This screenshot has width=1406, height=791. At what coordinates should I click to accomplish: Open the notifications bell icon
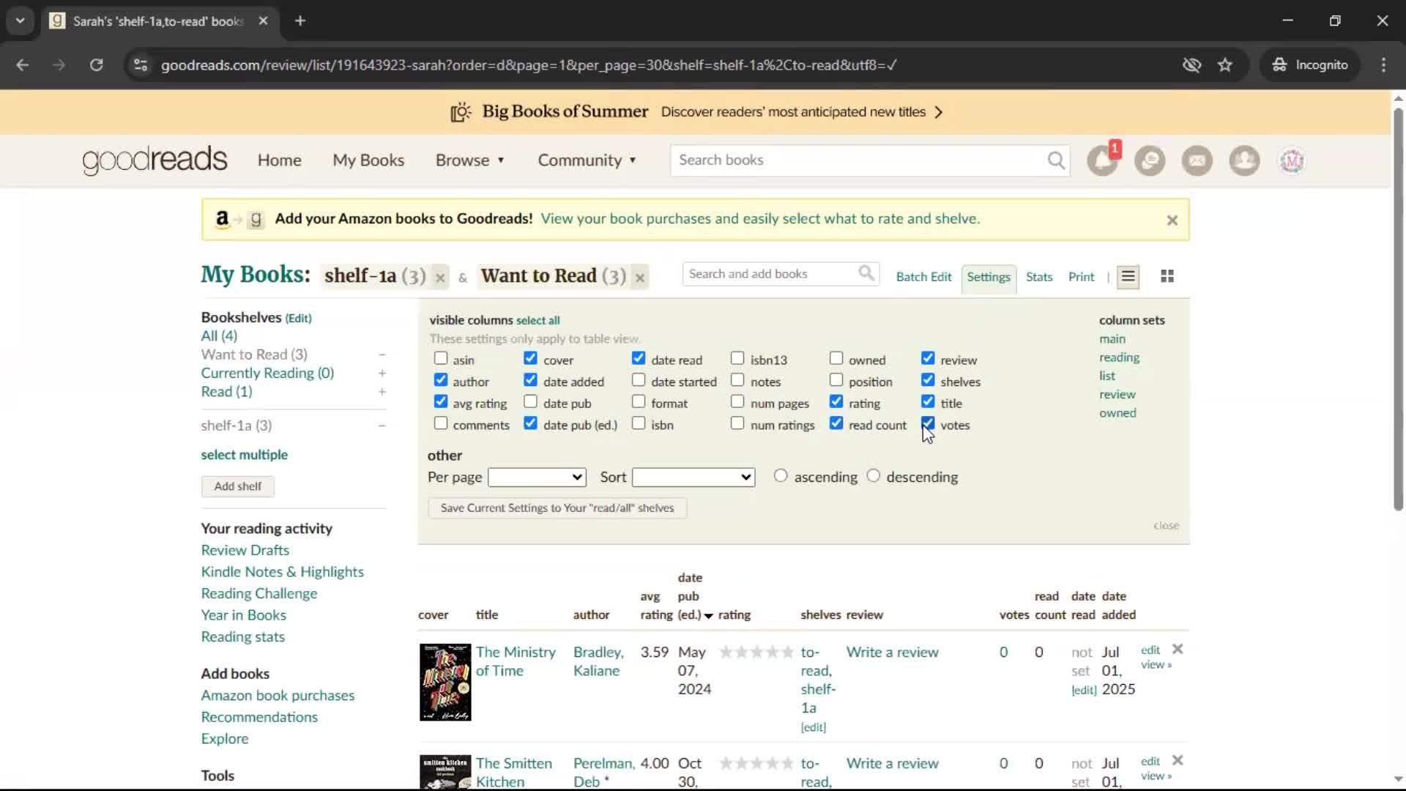(x=1102, y=160)
